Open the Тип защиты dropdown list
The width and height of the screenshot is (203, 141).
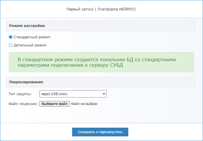pos(73,94)
